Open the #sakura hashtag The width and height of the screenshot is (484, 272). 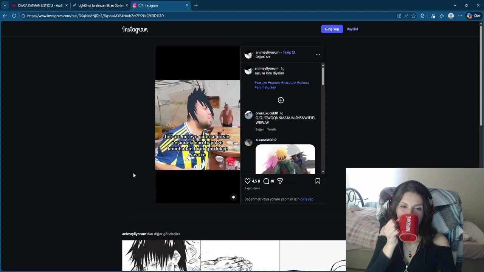pos(303,82)
